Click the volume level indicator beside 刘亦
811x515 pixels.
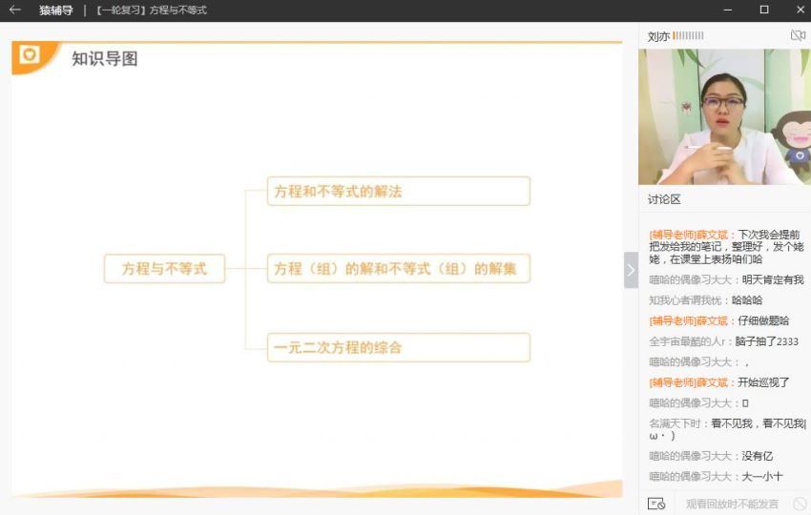(x=688, y=35)
